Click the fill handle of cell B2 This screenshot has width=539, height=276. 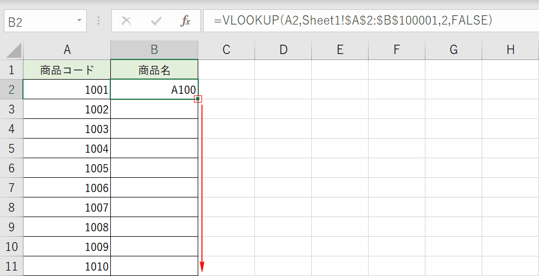(198, 99)
